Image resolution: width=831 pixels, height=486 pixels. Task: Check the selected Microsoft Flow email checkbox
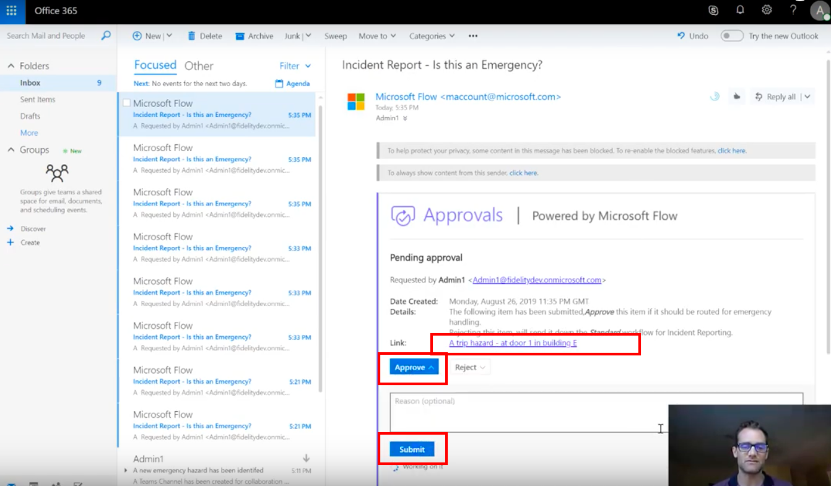tap(127, 103)
